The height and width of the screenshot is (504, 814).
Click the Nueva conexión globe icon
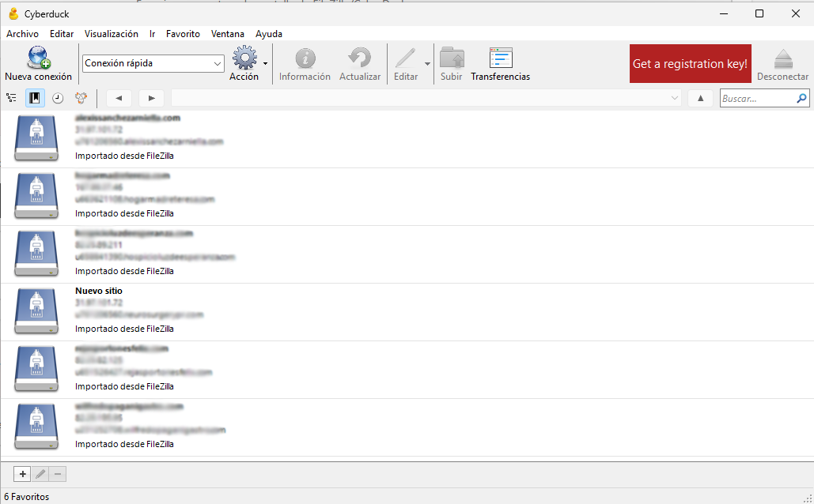(37, 58)
